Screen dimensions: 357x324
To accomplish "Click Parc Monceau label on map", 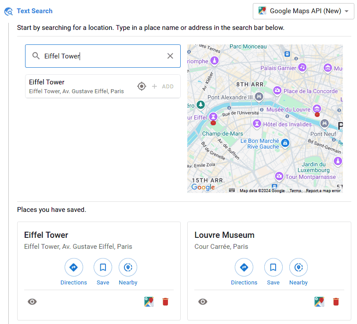I will click(x=248, y=47).
